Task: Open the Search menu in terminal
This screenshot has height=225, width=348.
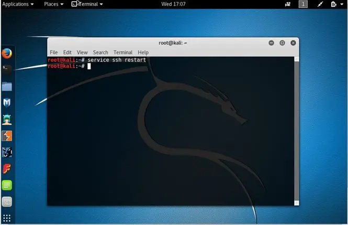Action: click(x=100, y=52)
